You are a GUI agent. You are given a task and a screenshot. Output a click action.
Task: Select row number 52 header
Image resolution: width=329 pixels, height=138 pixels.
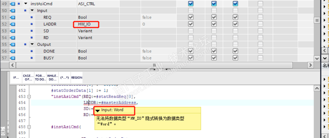pyautogui.click(x=4, y=24)
